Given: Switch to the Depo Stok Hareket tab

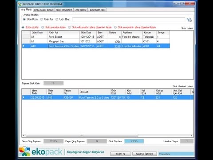Looking at the screenshot, I should (x=43, y=10).
